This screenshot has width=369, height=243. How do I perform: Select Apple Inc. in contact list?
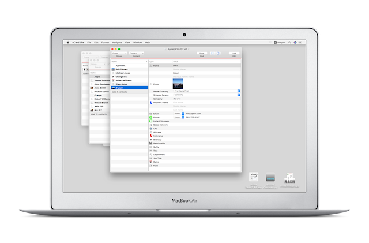(x=129, y=66)
